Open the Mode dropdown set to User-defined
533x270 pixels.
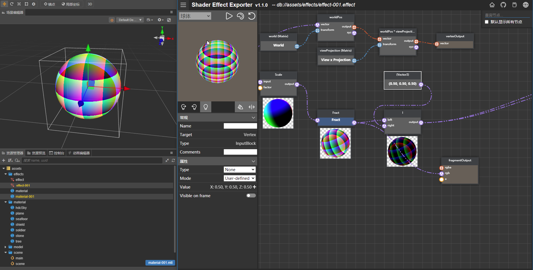(239, 178)
